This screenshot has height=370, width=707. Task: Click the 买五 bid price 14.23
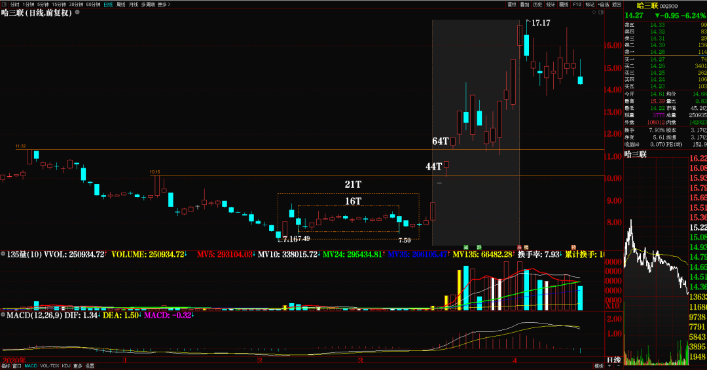[x=657, y=86]
